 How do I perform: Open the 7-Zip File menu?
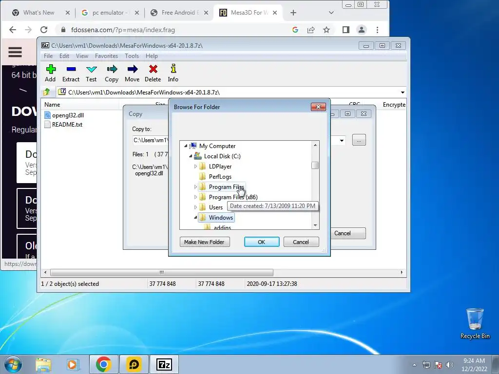[48, 56]
